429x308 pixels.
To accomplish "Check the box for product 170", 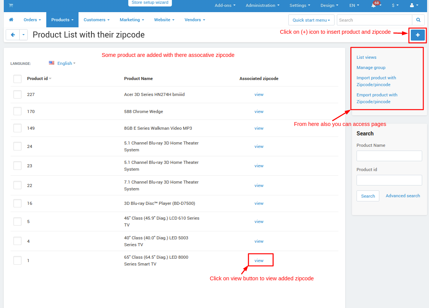I will click(x=17, y=112).
